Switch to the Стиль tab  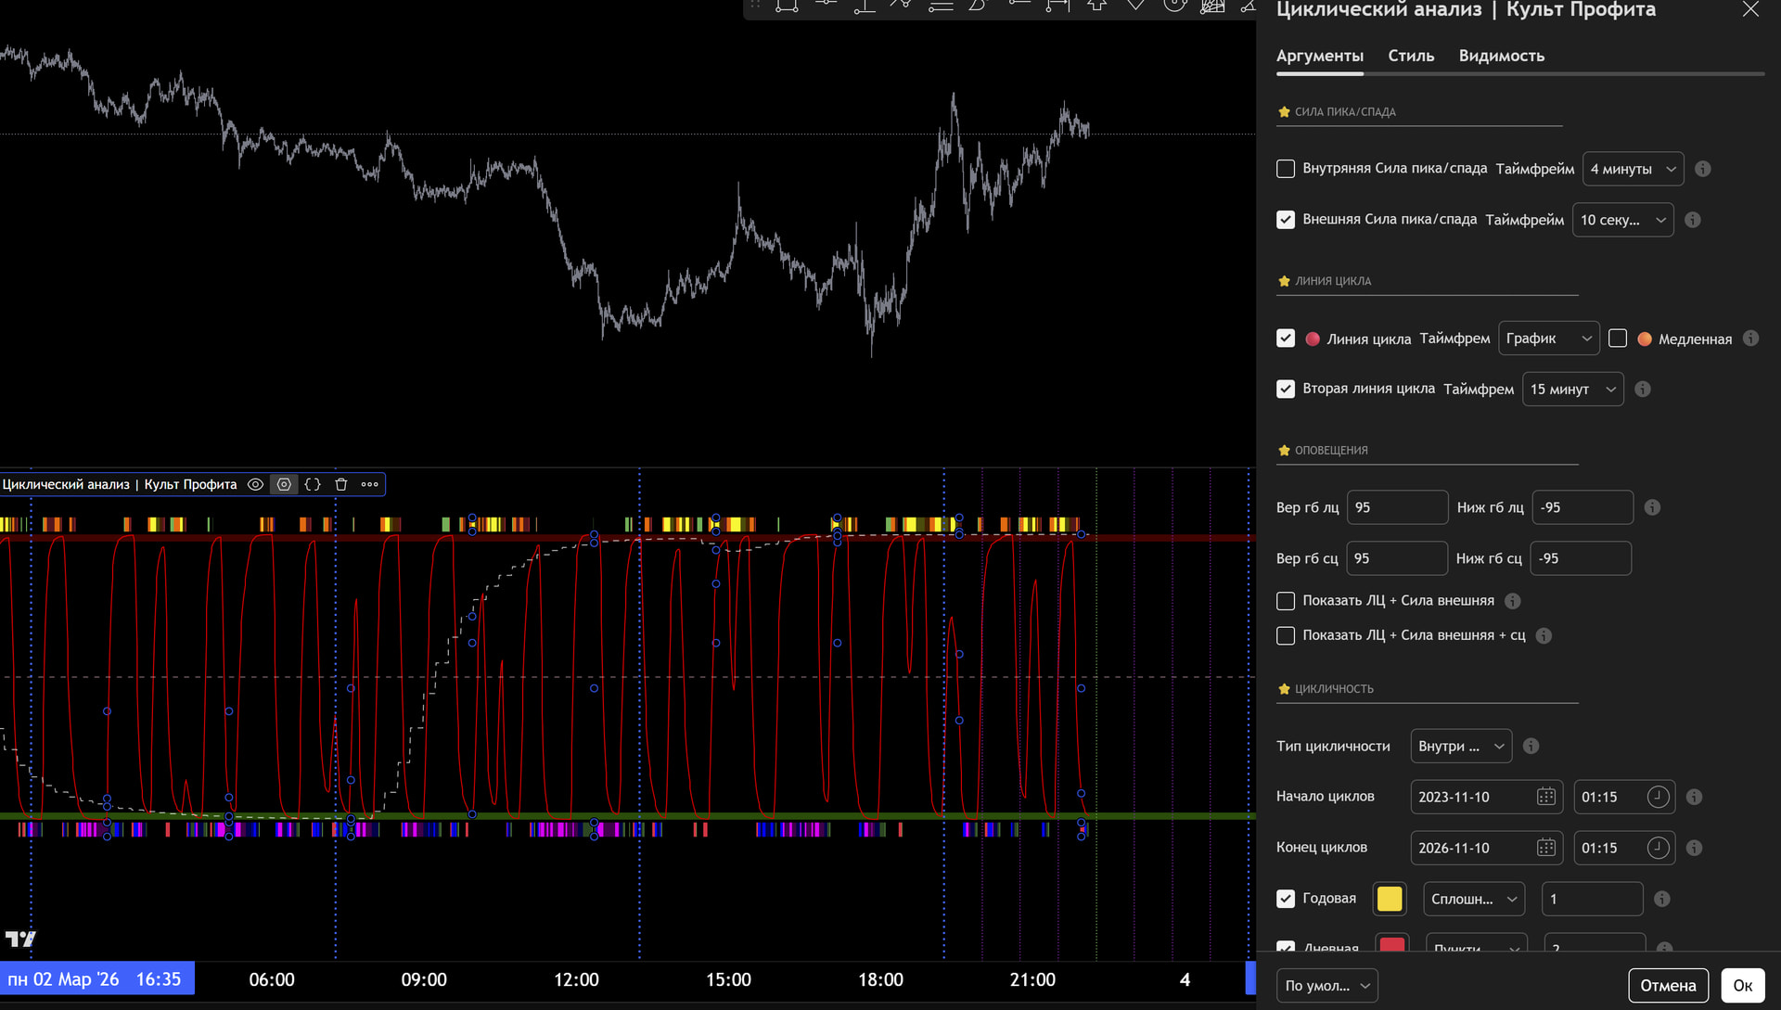[x=1411, y=56]
